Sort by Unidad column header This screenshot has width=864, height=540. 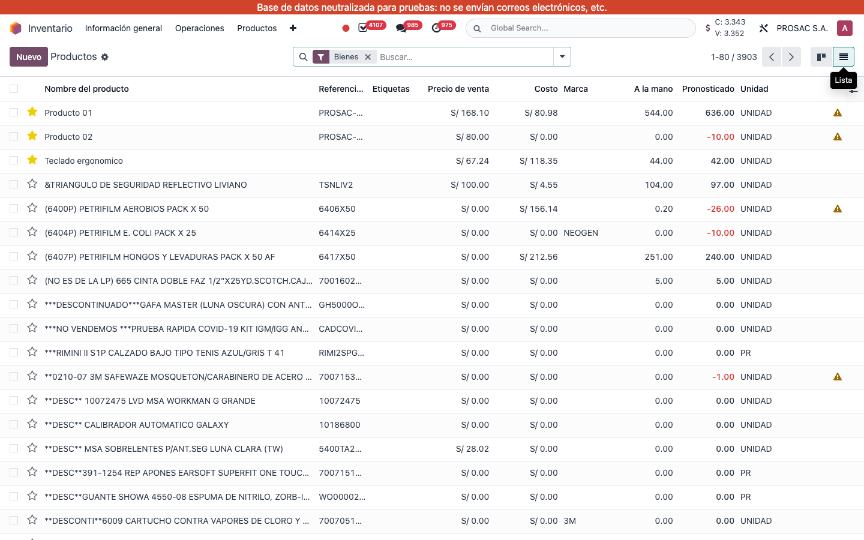click(754, 89)
